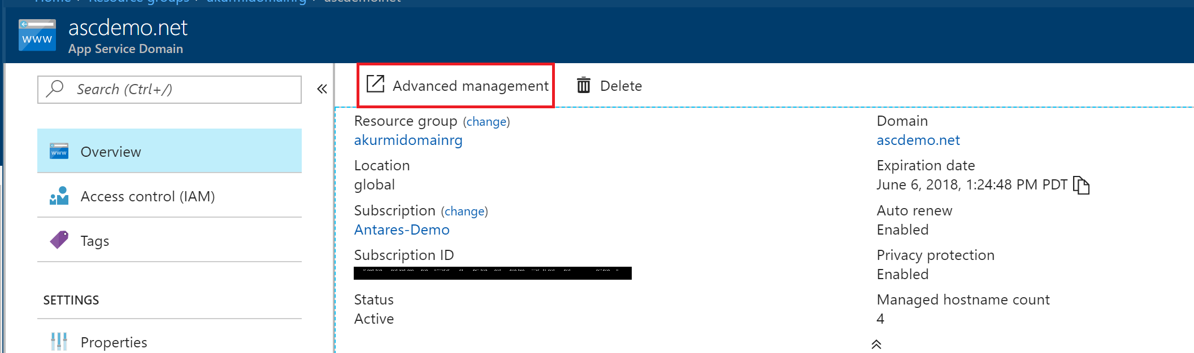
Task: Click the magnifier icon in search box
Action: (x=55, y=89)
